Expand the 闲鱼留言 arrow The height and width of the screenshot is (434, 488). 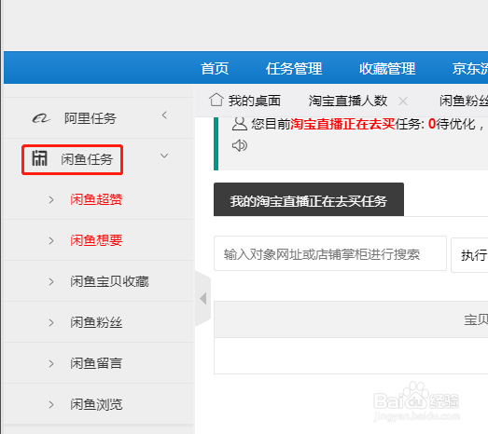tap(51, 364)
